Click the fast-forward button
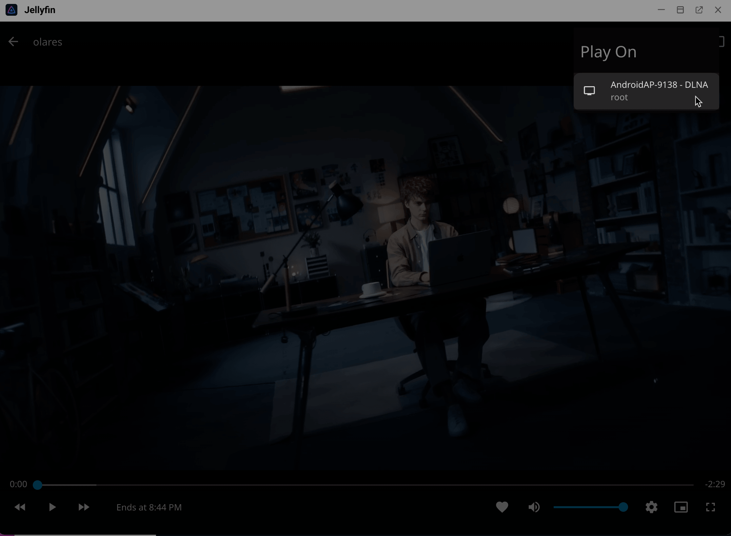731x536 pixels. click(84, 507)
